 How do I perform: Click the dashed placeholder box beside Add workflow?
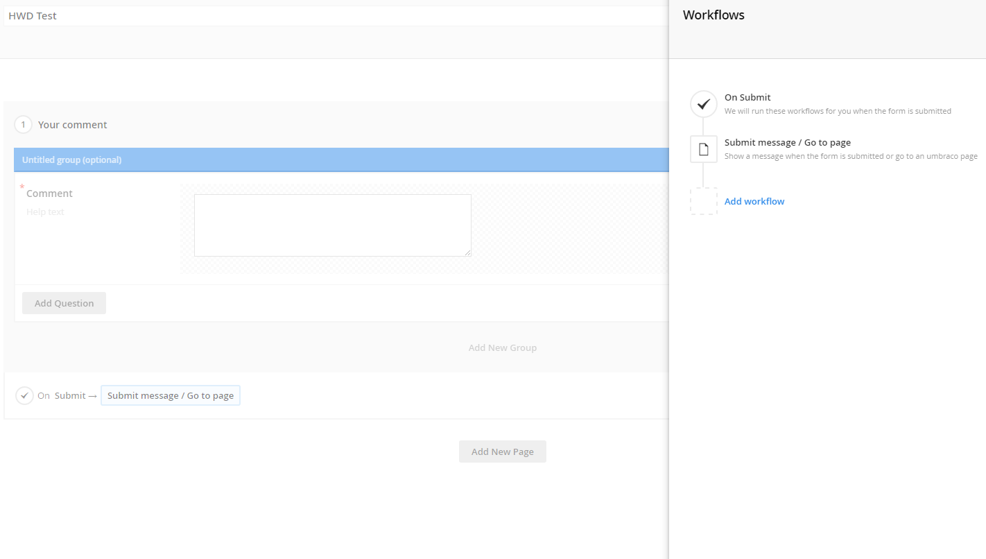(703, 201)
